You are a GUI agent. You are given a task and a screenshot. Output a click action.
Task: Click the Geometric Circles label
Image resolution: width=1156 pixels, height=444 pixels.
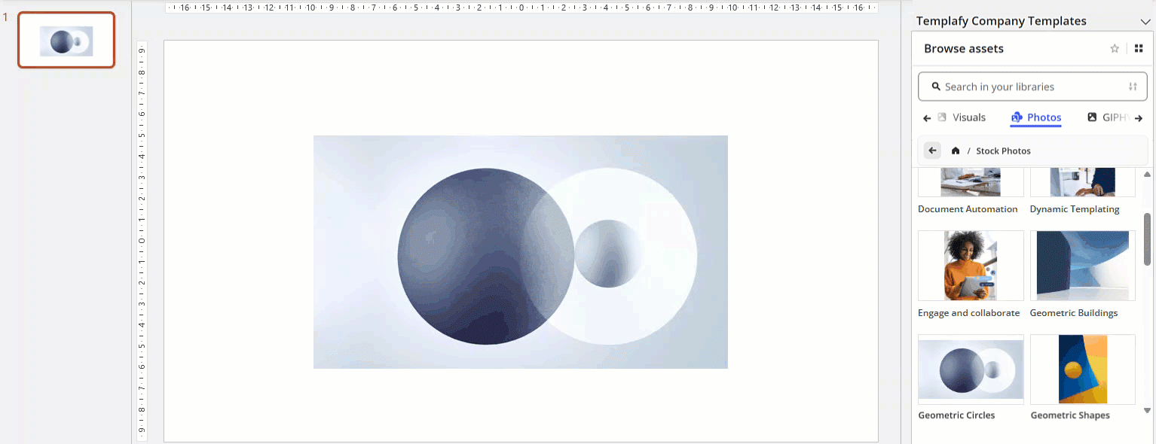coord(956,415)
